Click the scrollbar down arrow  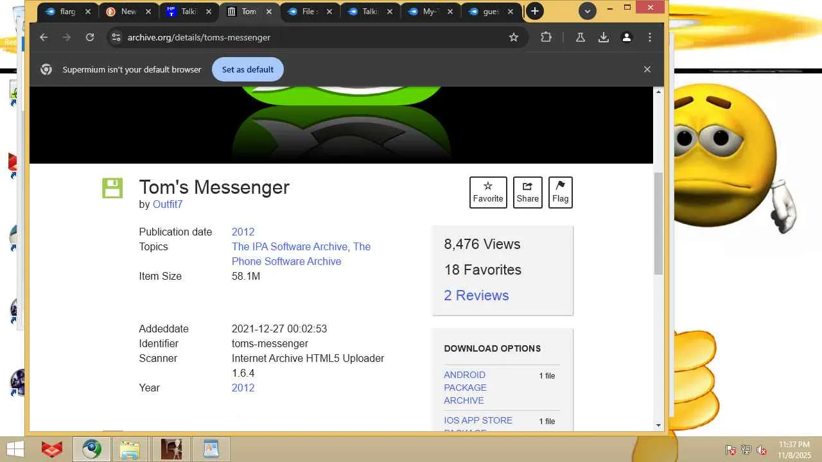658,425
